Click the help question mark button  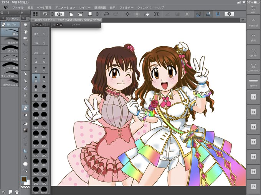229,14
